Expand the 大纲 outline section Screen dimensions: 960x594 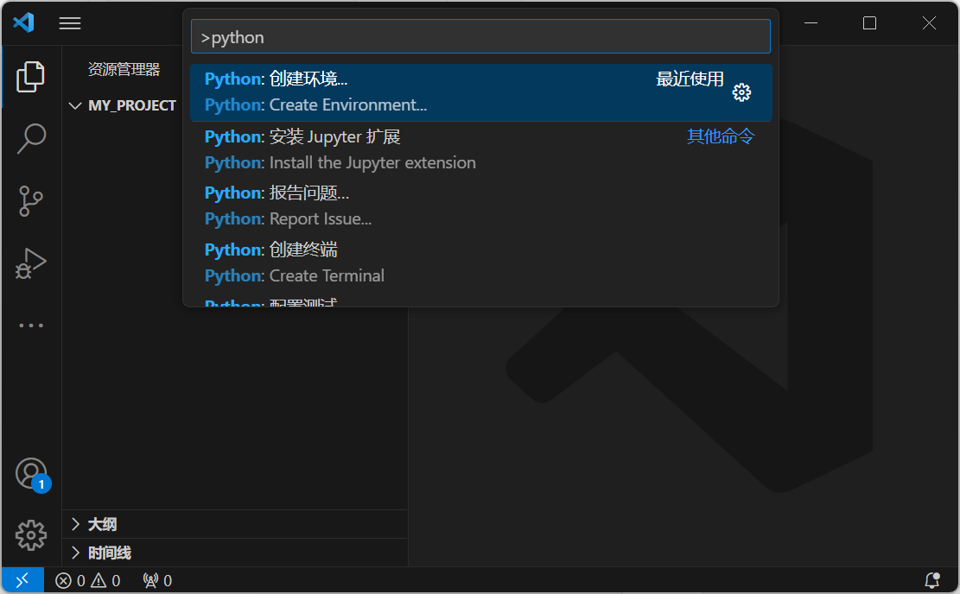[102, 524]
